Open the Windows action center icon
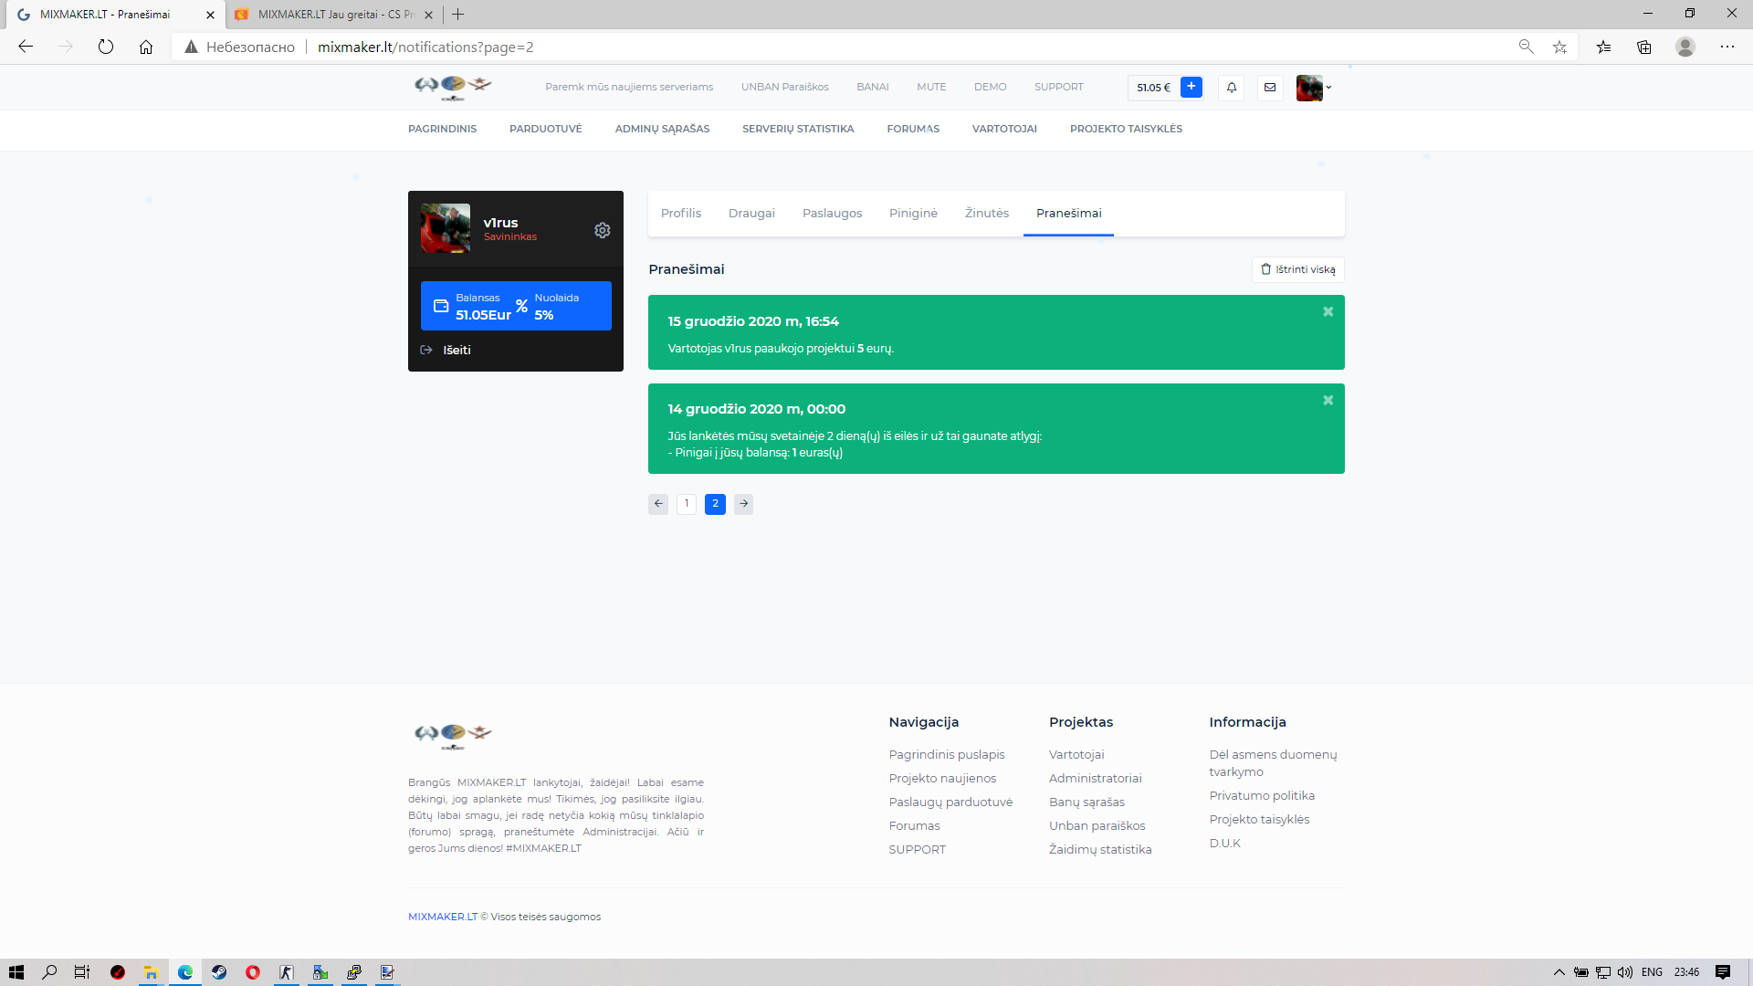The image size is (1753, 986). 1723,972
